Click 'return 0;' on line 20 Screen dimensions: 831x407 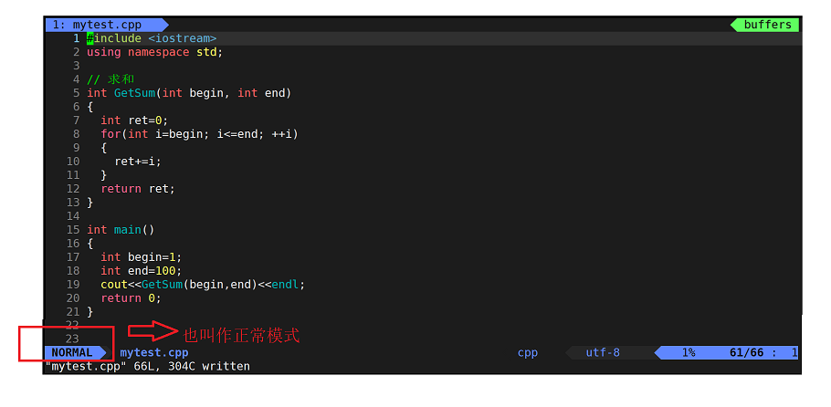coord(131,298)
